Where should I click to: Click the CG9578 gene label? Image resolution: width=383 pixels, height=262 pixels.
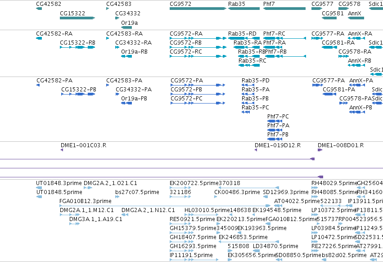[349, 4]
